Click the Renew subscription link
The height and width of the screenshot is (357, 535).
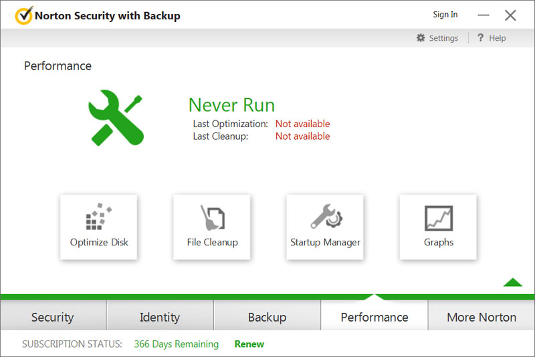coord(249,344)
